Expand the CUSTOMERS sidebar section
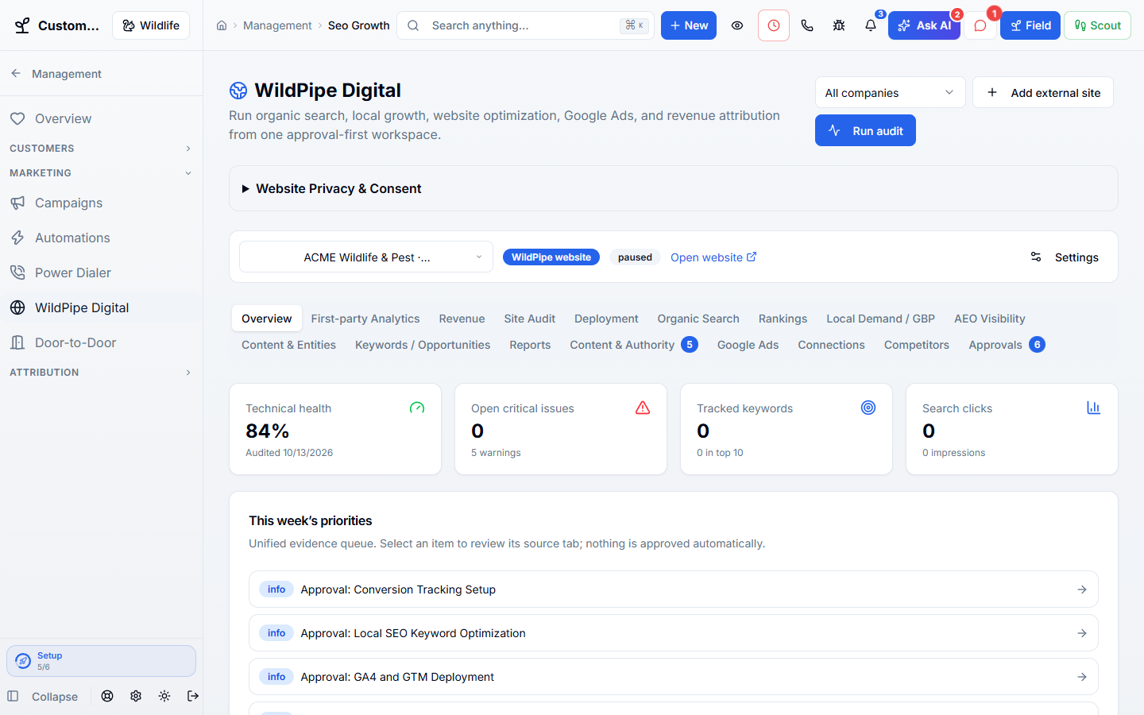The width and height of the screenshot is (1144, 715). pos(101,149)
